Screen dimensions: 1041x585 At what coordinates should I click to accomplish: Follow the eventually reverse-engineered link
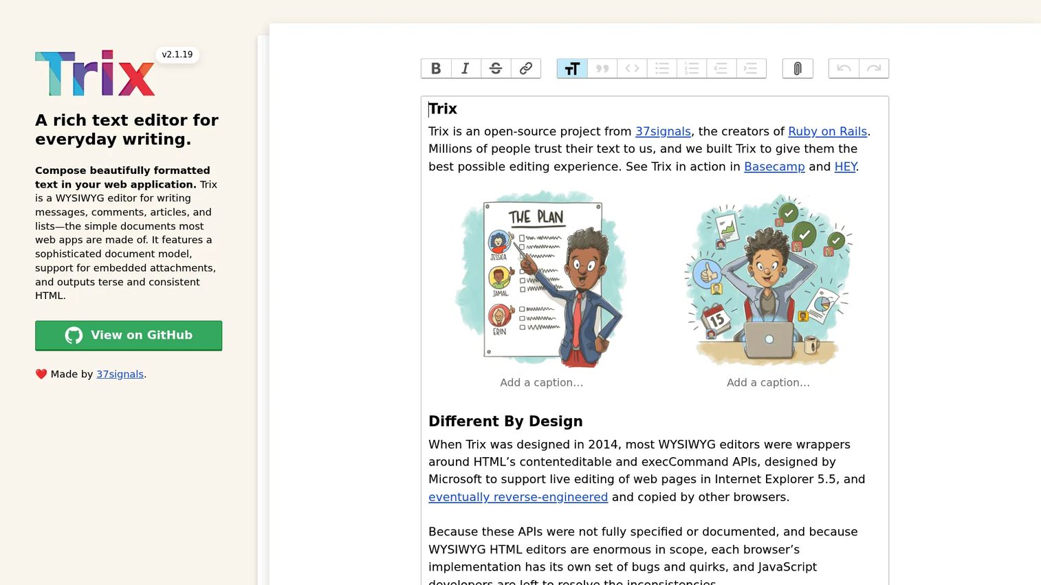pos(518,497)
